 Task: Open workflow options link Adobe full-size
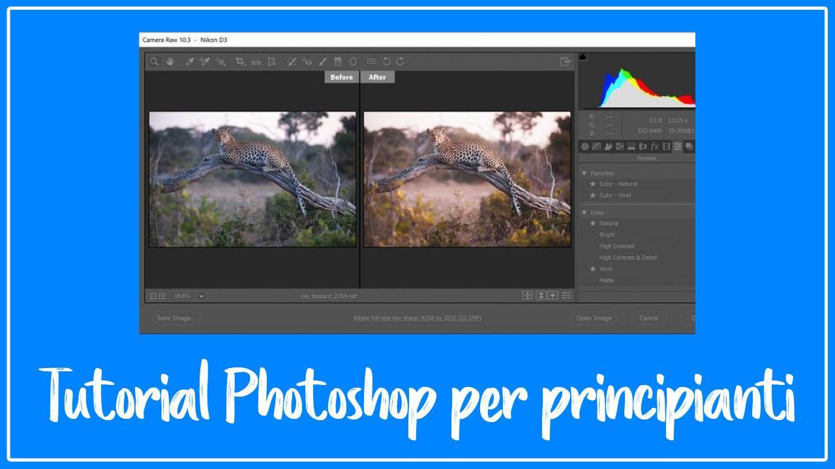click(x=417, y=318)
